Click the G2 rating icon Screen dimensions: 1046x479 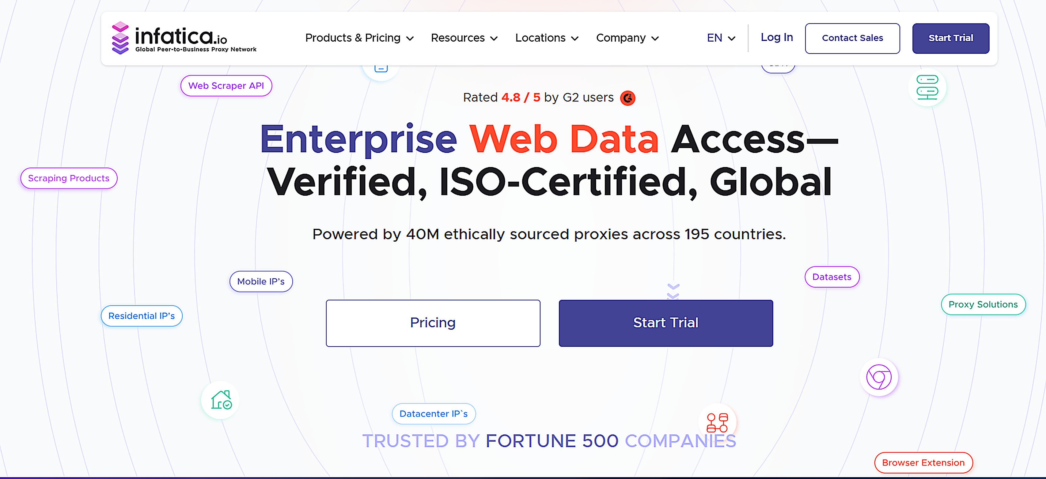628,98
